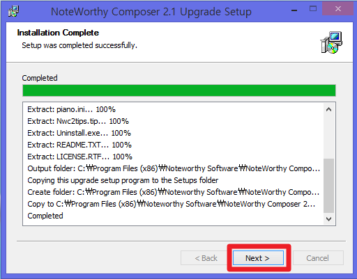Select the 'Copy to C:' log line
Viewport: 357px width, 279px height.
[x=172, y=204]
